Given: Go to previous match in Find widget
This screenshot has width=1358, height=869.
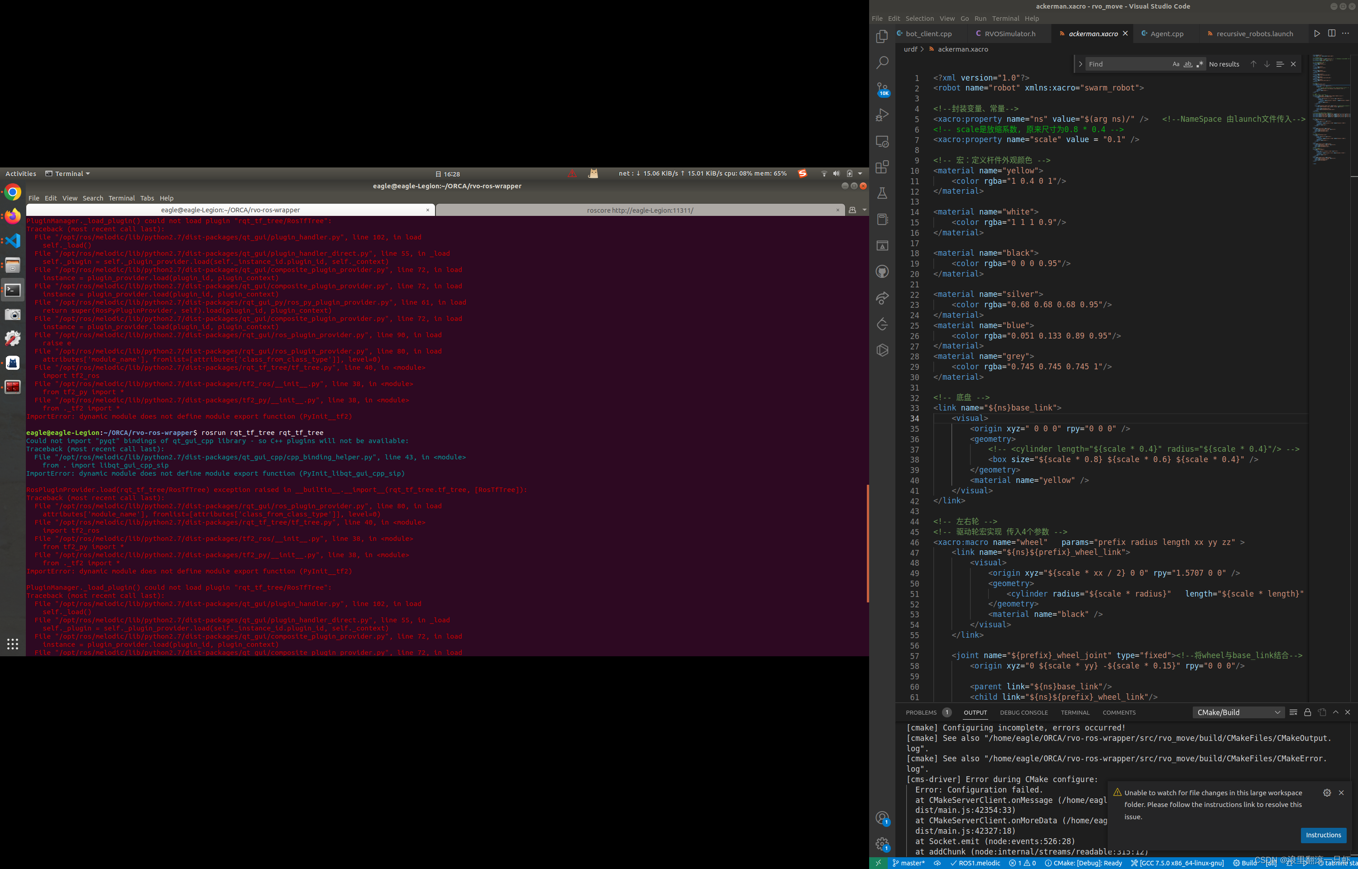Looking at the screenshot, I should click(1253, 64).
